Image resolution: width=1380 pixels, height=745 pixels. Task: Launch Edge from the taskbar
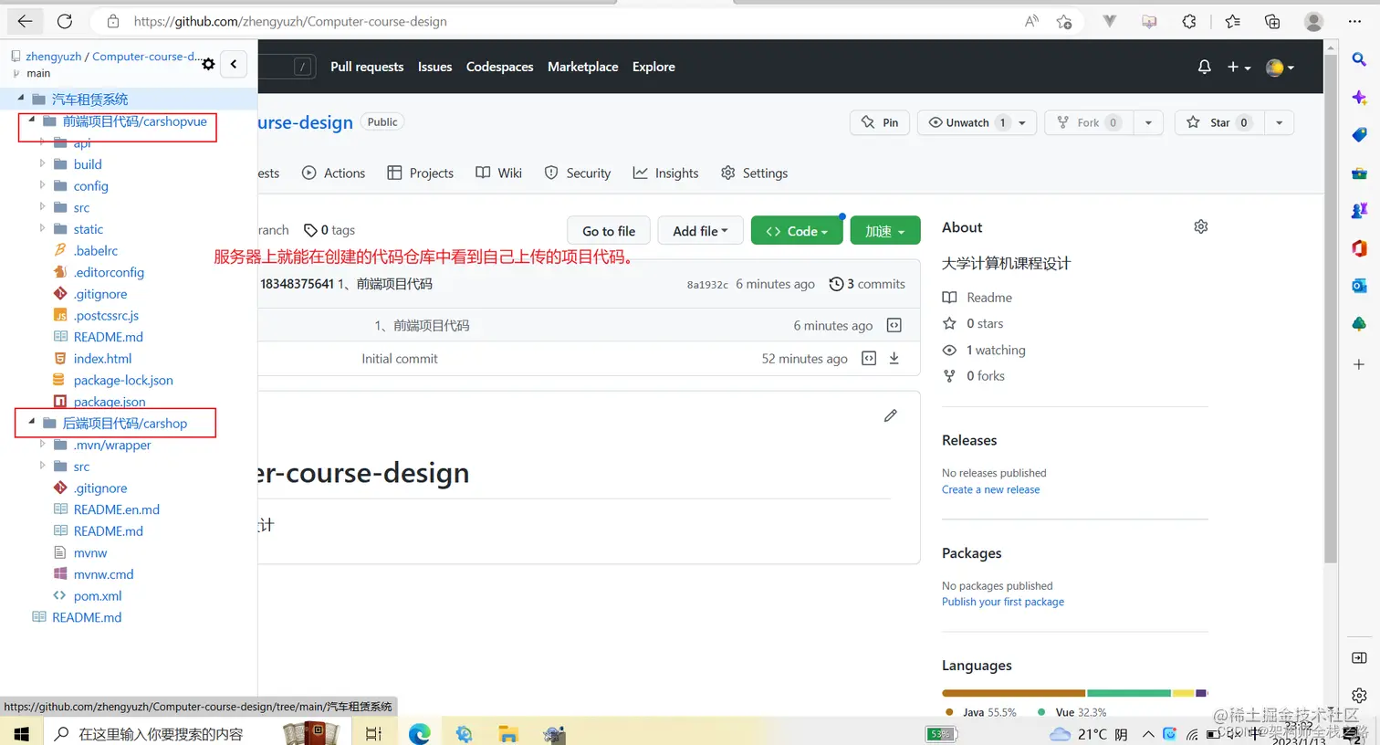pyautogui.click(x=420, y=733)
